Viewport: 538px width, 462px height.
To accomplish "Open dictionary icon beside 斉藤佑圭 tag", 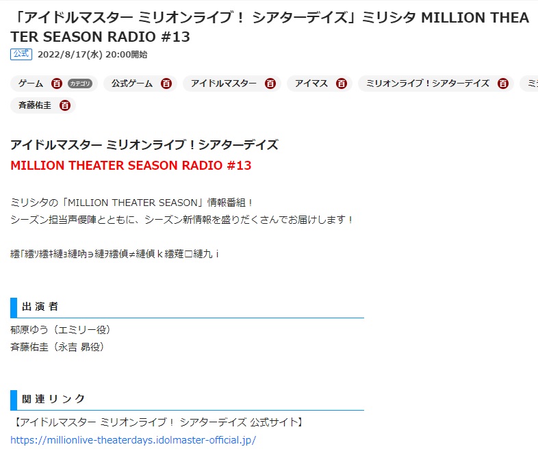I will pyautogui.click(x=64, y=105).
